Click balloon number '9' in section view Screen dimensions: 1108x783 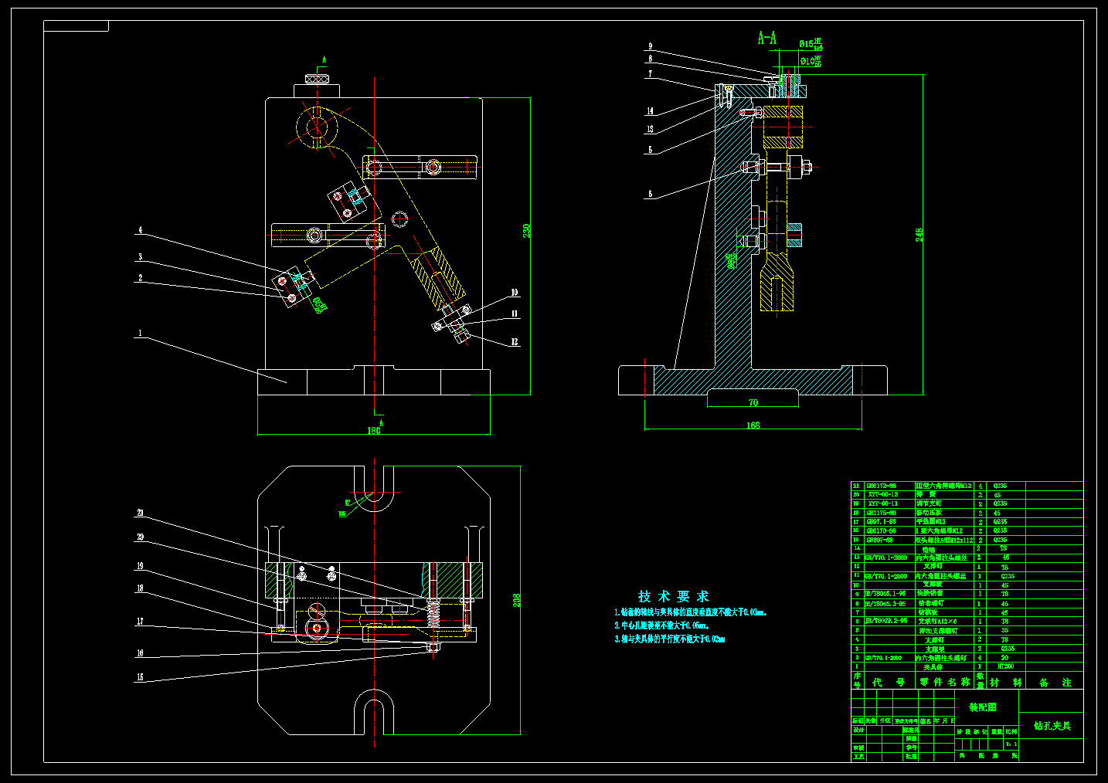(650, 46)
